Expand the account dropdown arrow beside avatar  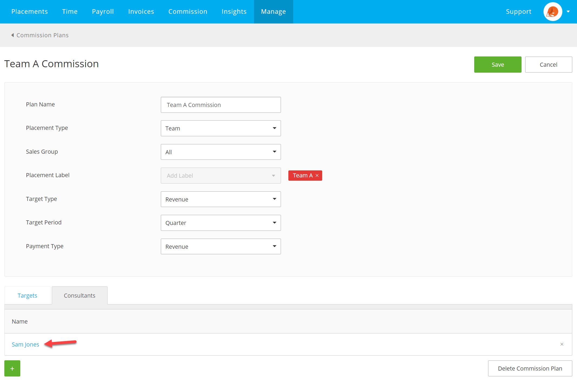pyautogui.click(x=568, y=12)
